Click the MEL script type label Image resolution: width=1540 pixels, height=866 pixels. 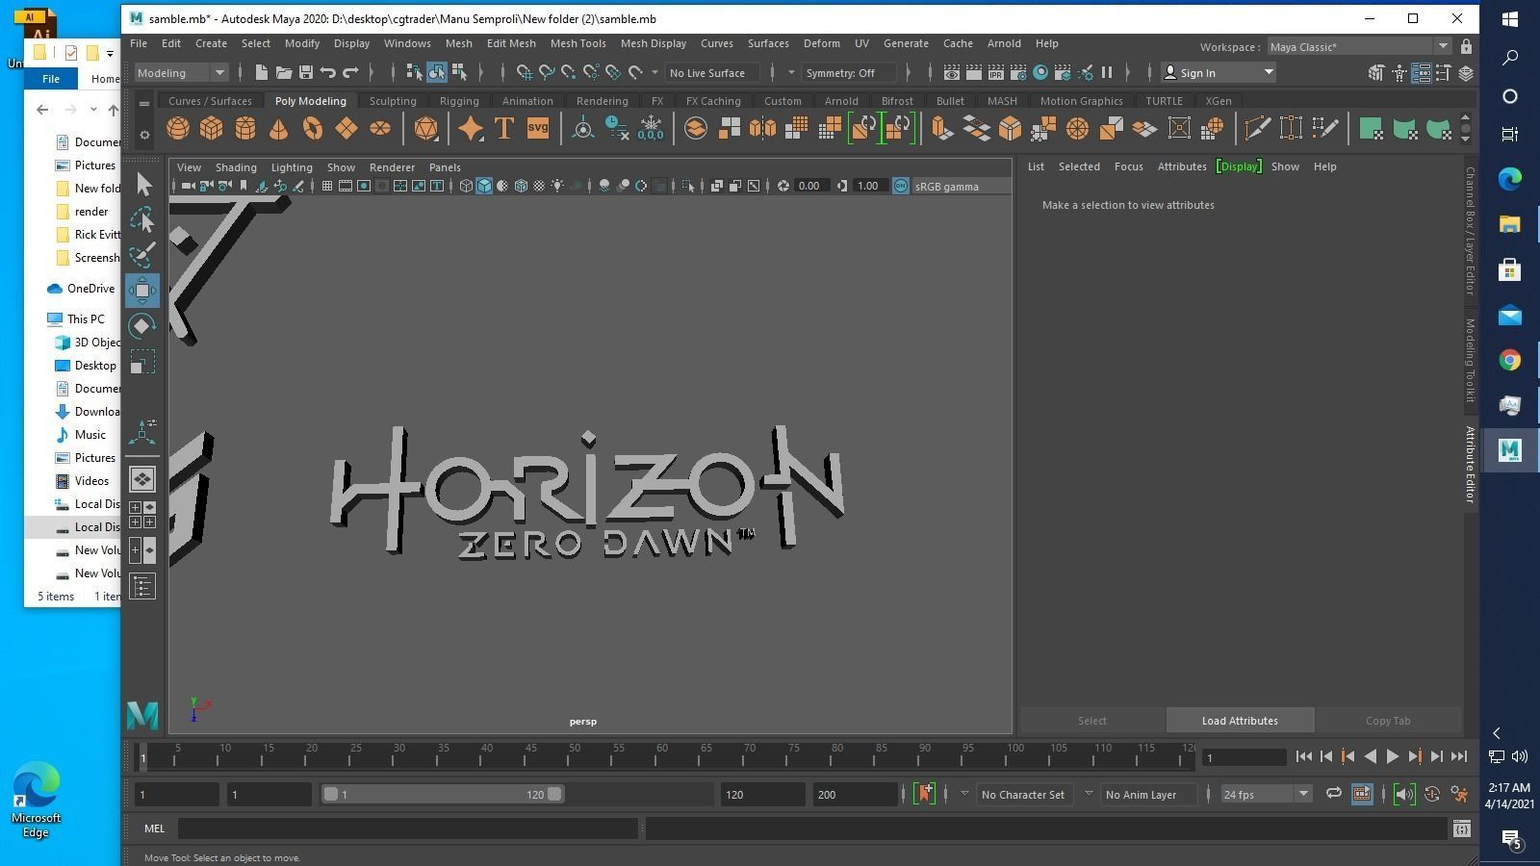(154, 828)
